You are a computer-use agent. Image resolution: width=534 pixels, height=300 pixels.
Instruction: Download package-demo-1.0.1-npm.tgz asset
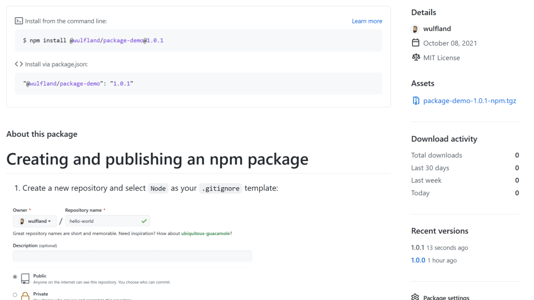click(x=469, y=101)
